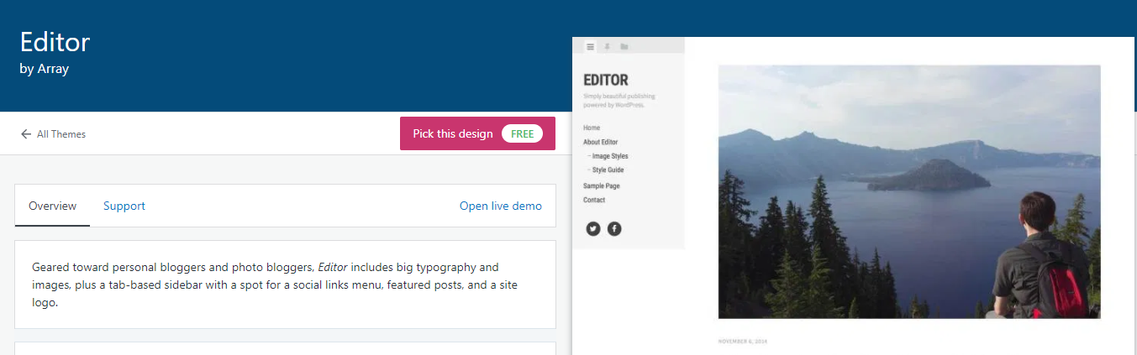Open the Home menu item in preview
The width and height of the screenshot is (1137, 355).
coord(592,128)
